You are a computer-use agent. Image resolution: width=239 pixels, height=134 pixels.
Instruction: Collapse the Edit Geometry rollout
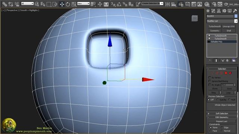pyautogui.click(x=222, y=117)
